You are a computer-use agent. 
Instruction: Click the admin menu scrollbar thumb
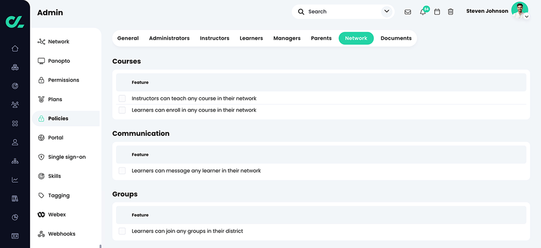(100, 246)
